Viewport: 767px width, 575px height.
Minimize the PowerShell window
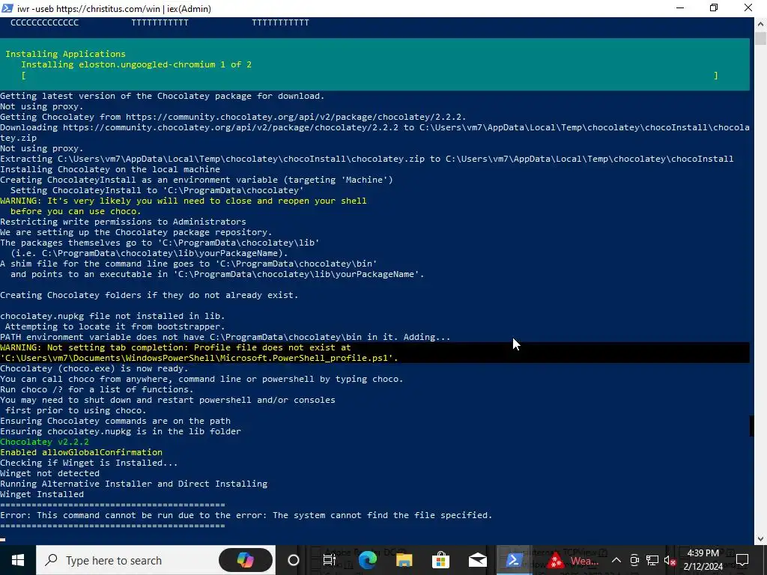point(680,8)
